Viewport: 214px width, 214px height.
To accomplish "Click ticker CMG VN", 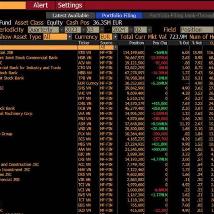I will (85, 103).
